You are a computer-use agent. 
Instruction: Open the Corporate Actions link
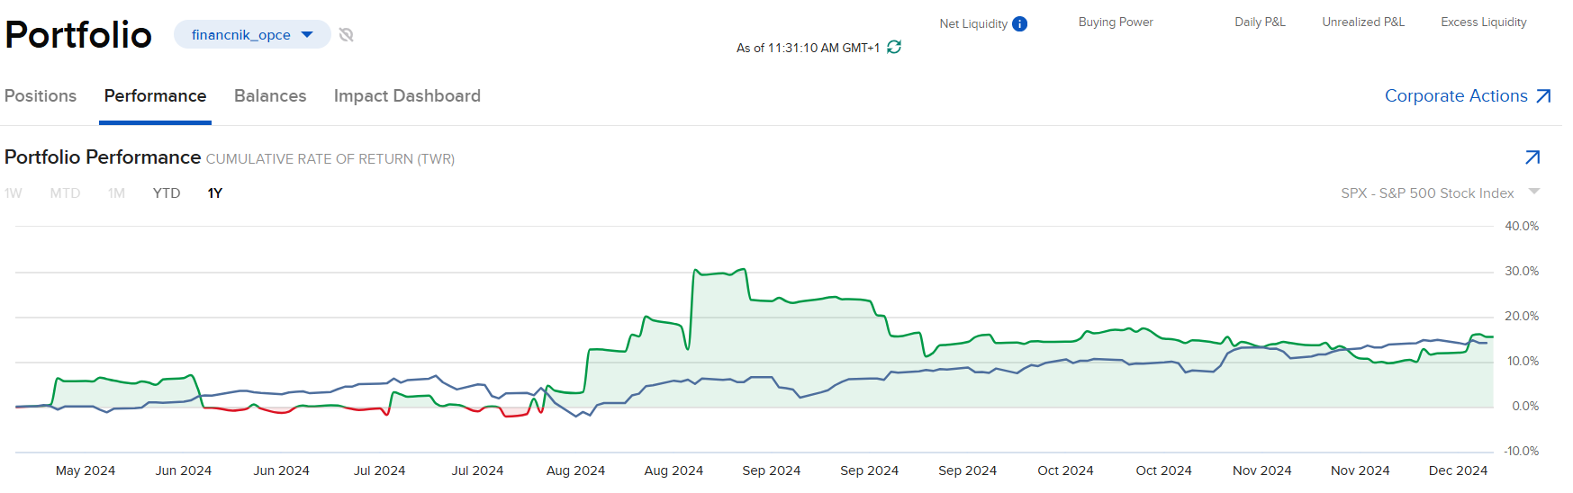coord(1455,96)
